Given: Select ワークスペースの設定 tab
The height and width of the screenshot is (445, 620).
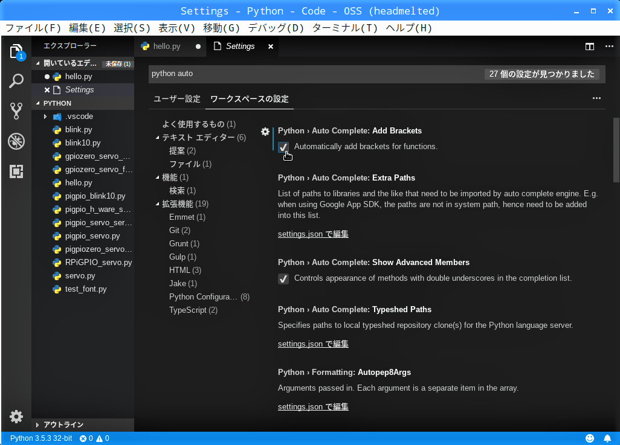Looking at the screenshot, I should click(x=250, y=99).
